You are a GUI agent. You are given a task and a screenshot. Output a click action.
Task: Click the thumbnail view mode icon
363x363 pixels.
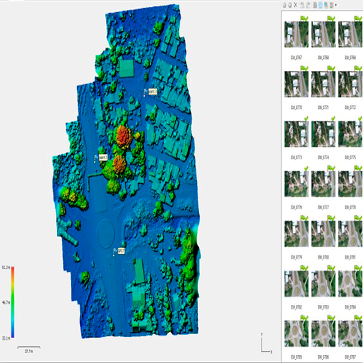click(x=332, y=5)
